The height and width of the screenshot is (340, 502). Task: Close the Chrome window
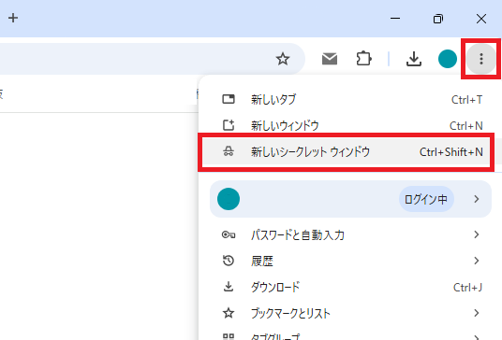click(481, 19)
